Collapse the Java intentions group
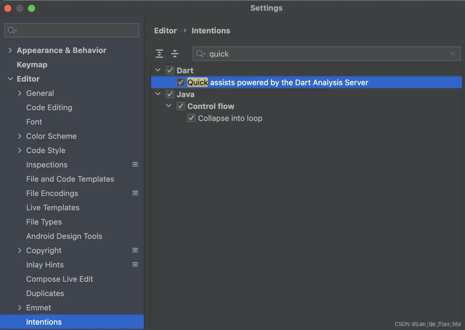Screen dimensions: 465x330 [x=158, y=94]
